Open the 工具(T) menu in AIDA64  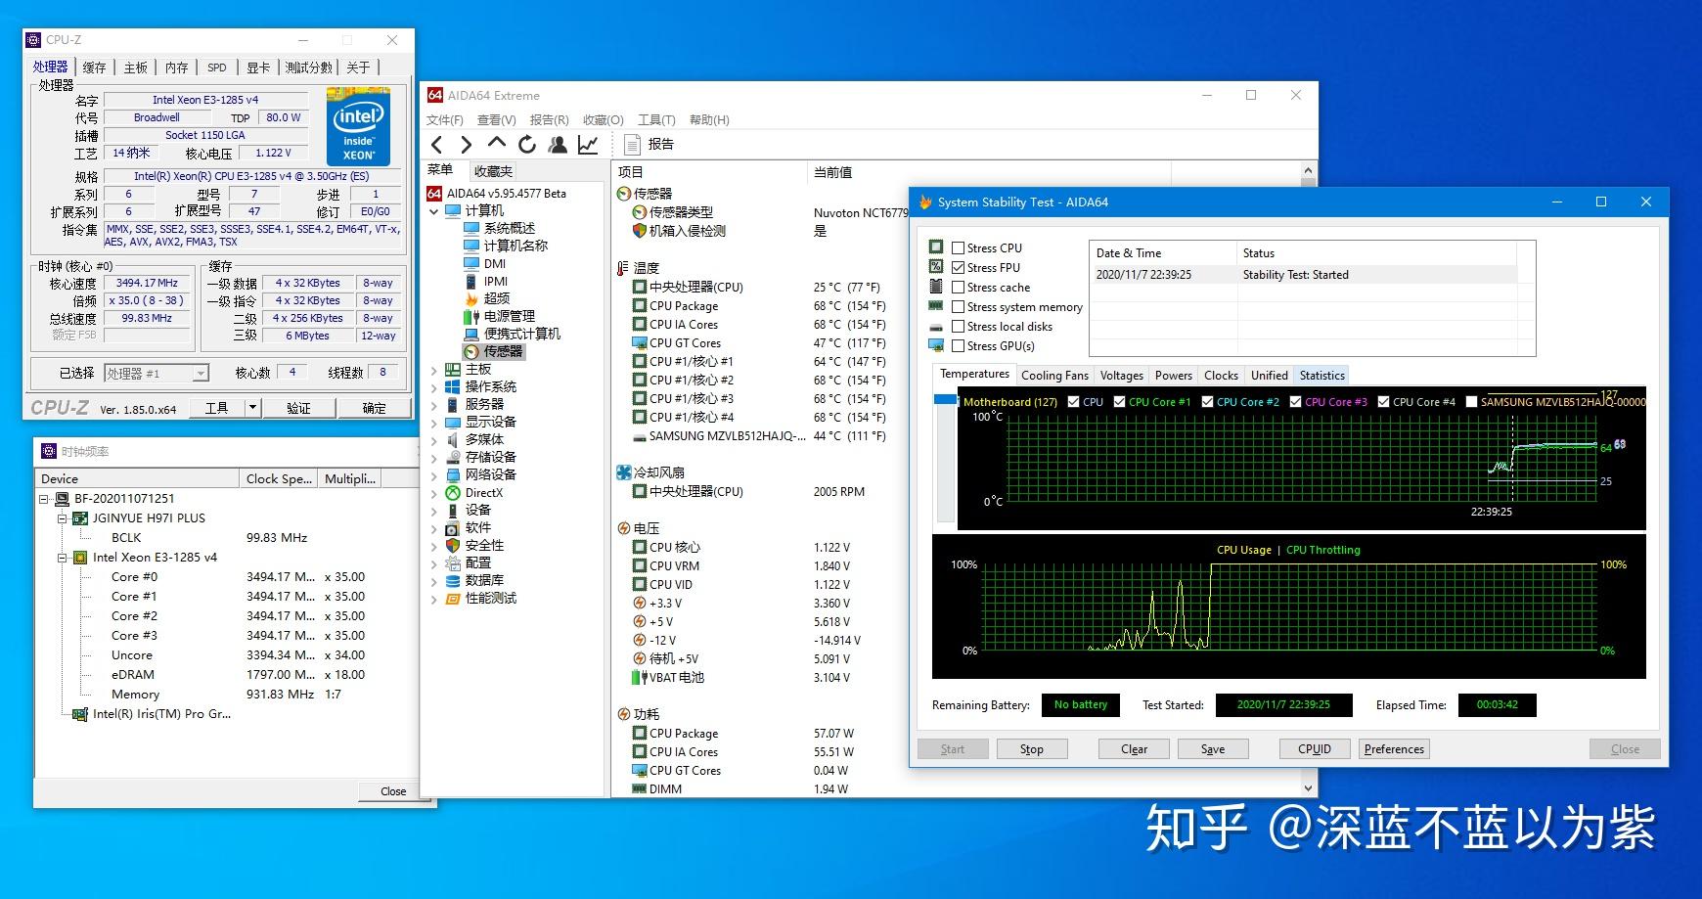click(x=655, y=119)
